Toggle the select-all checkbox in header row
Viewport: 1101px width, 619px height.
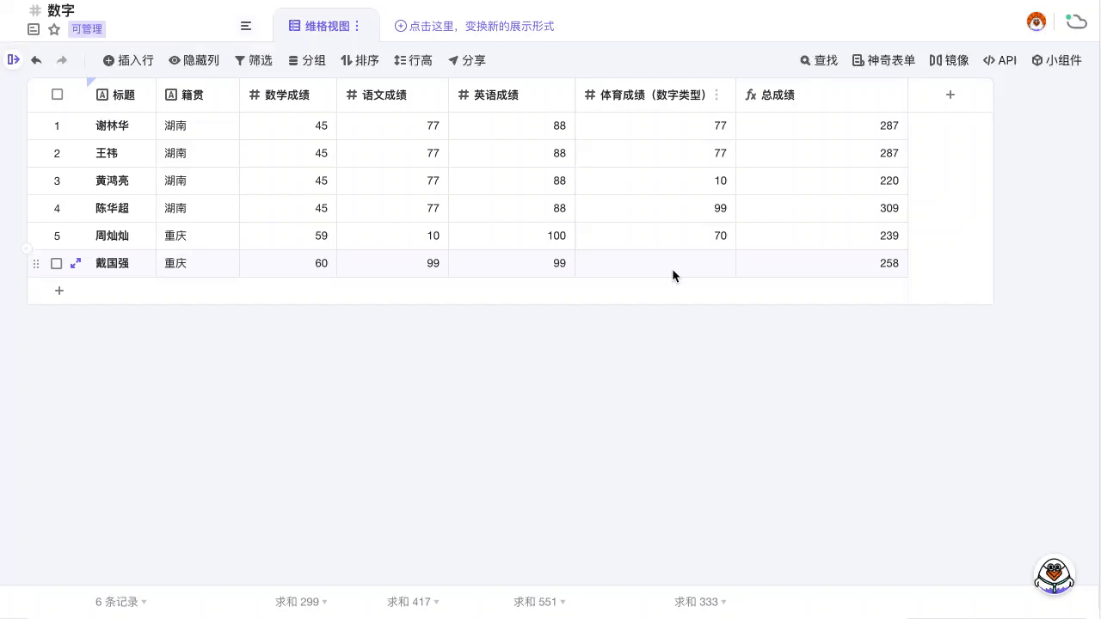click(x=57, y=95)
